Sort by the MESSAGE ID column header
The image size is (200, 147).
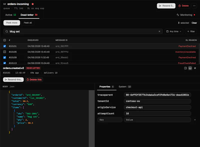(61, 40)
